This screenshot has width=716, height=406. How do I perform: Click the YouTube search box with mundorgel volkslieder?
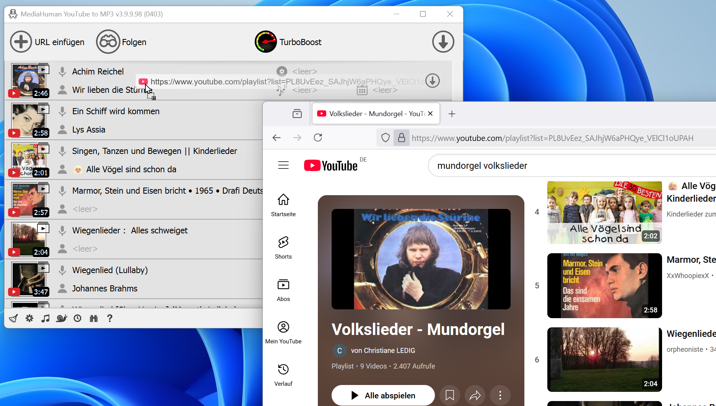click(572, 165)
